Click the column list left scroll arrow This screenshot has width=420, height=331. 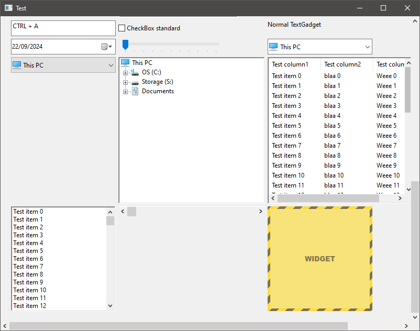273,198
